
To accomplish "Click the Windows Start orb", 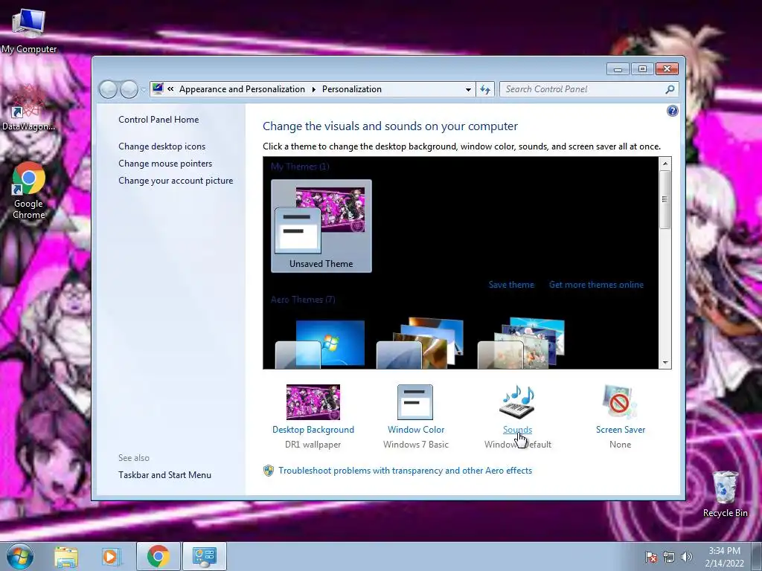I will [20, 556].
